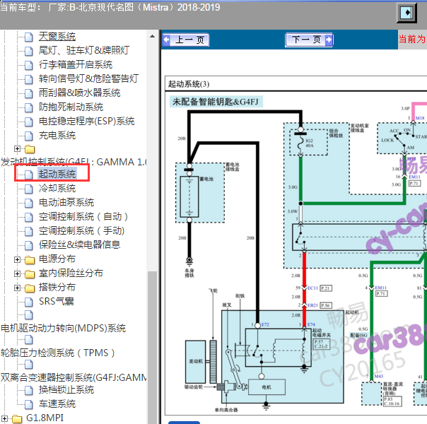
Task: Select 电机驱动动力转向(MDPS)系统 heading
Action: point(63,329)
